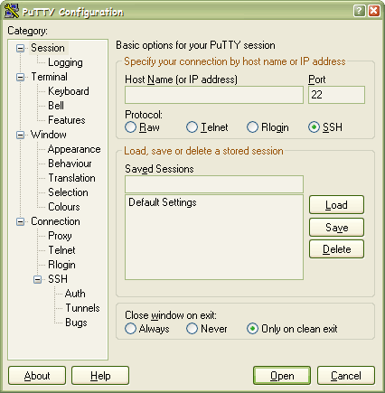Select Never for close window on exit
The image size is (385, 393).
(x=192, y=329)
